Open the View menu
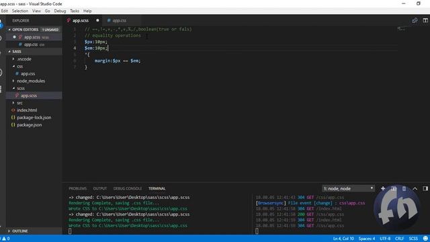 36,11
